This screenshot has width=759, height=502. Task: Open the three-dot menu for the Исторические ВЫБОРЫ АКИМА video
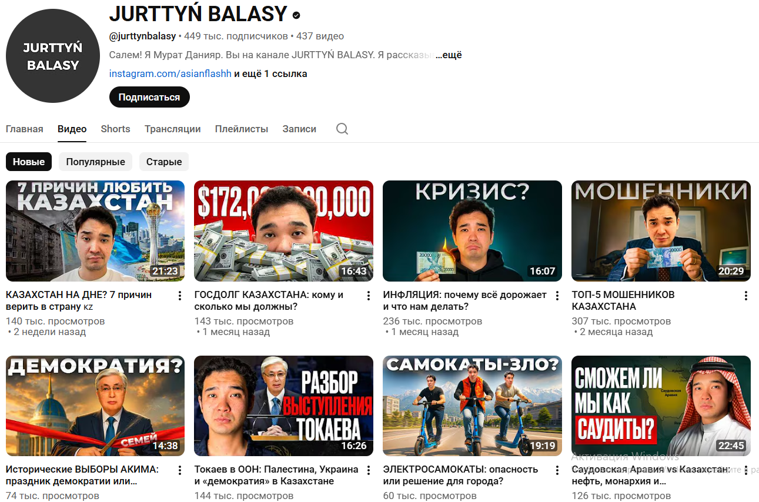pos(180,470)
